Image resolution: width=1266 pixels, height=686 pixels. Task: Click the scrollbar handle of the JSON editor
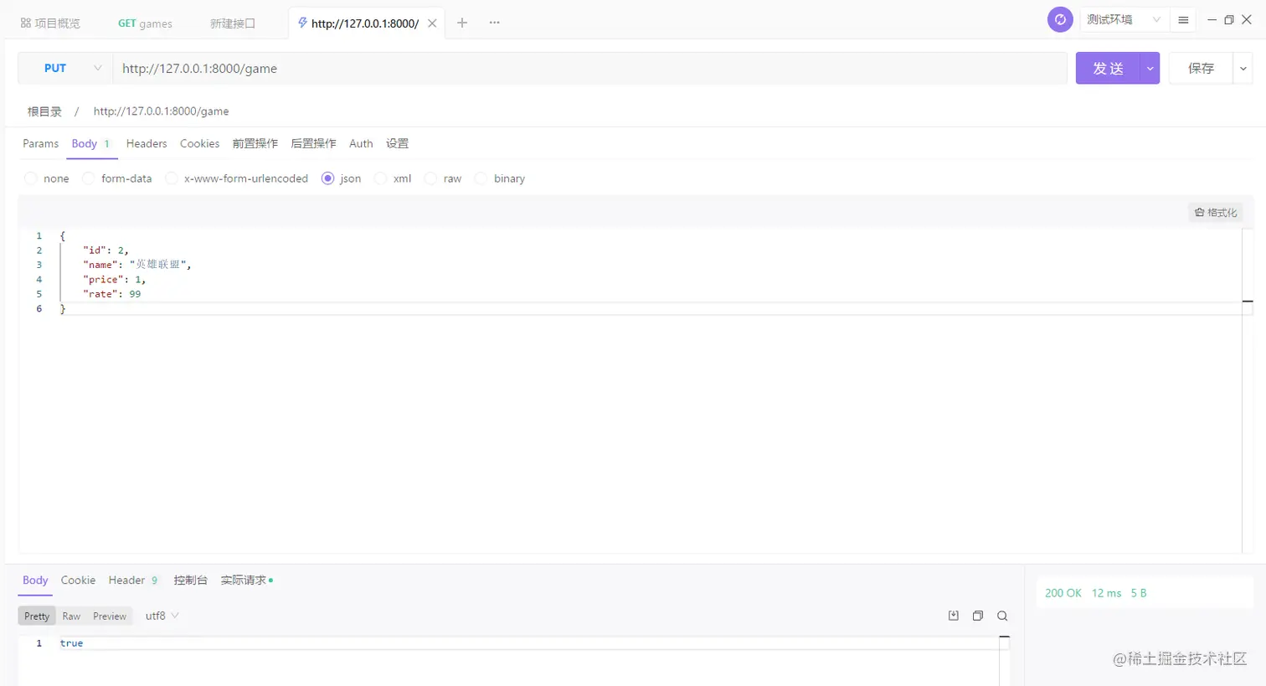(1248, 301)
